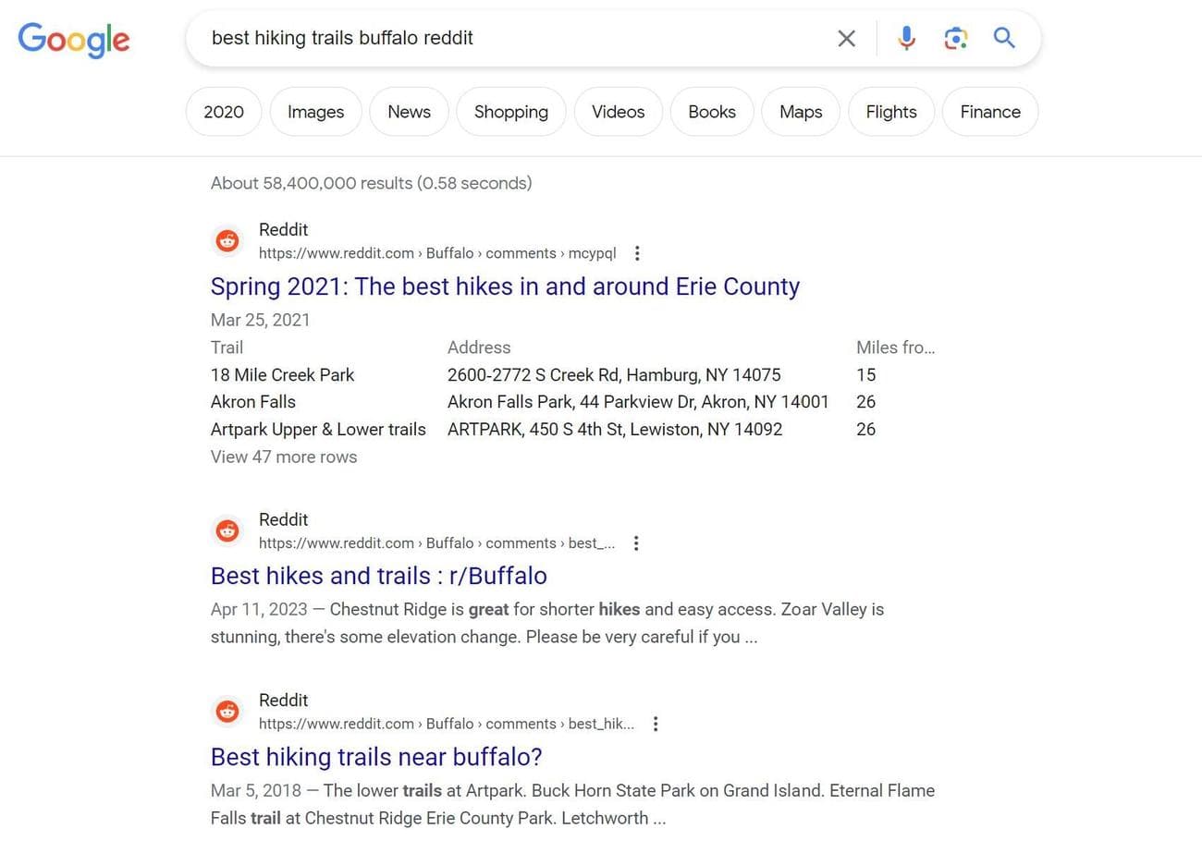This screenshot has height=853, width=1202.
Task: Open three-dot menu for hiking trails near buffalo
Action: tap(656, 724)
